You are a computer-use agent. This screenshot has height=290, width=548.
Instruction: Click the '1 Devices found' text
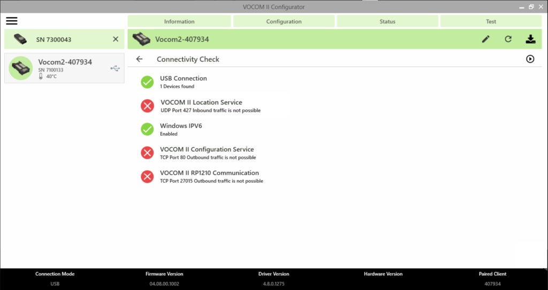click(177, 86)
